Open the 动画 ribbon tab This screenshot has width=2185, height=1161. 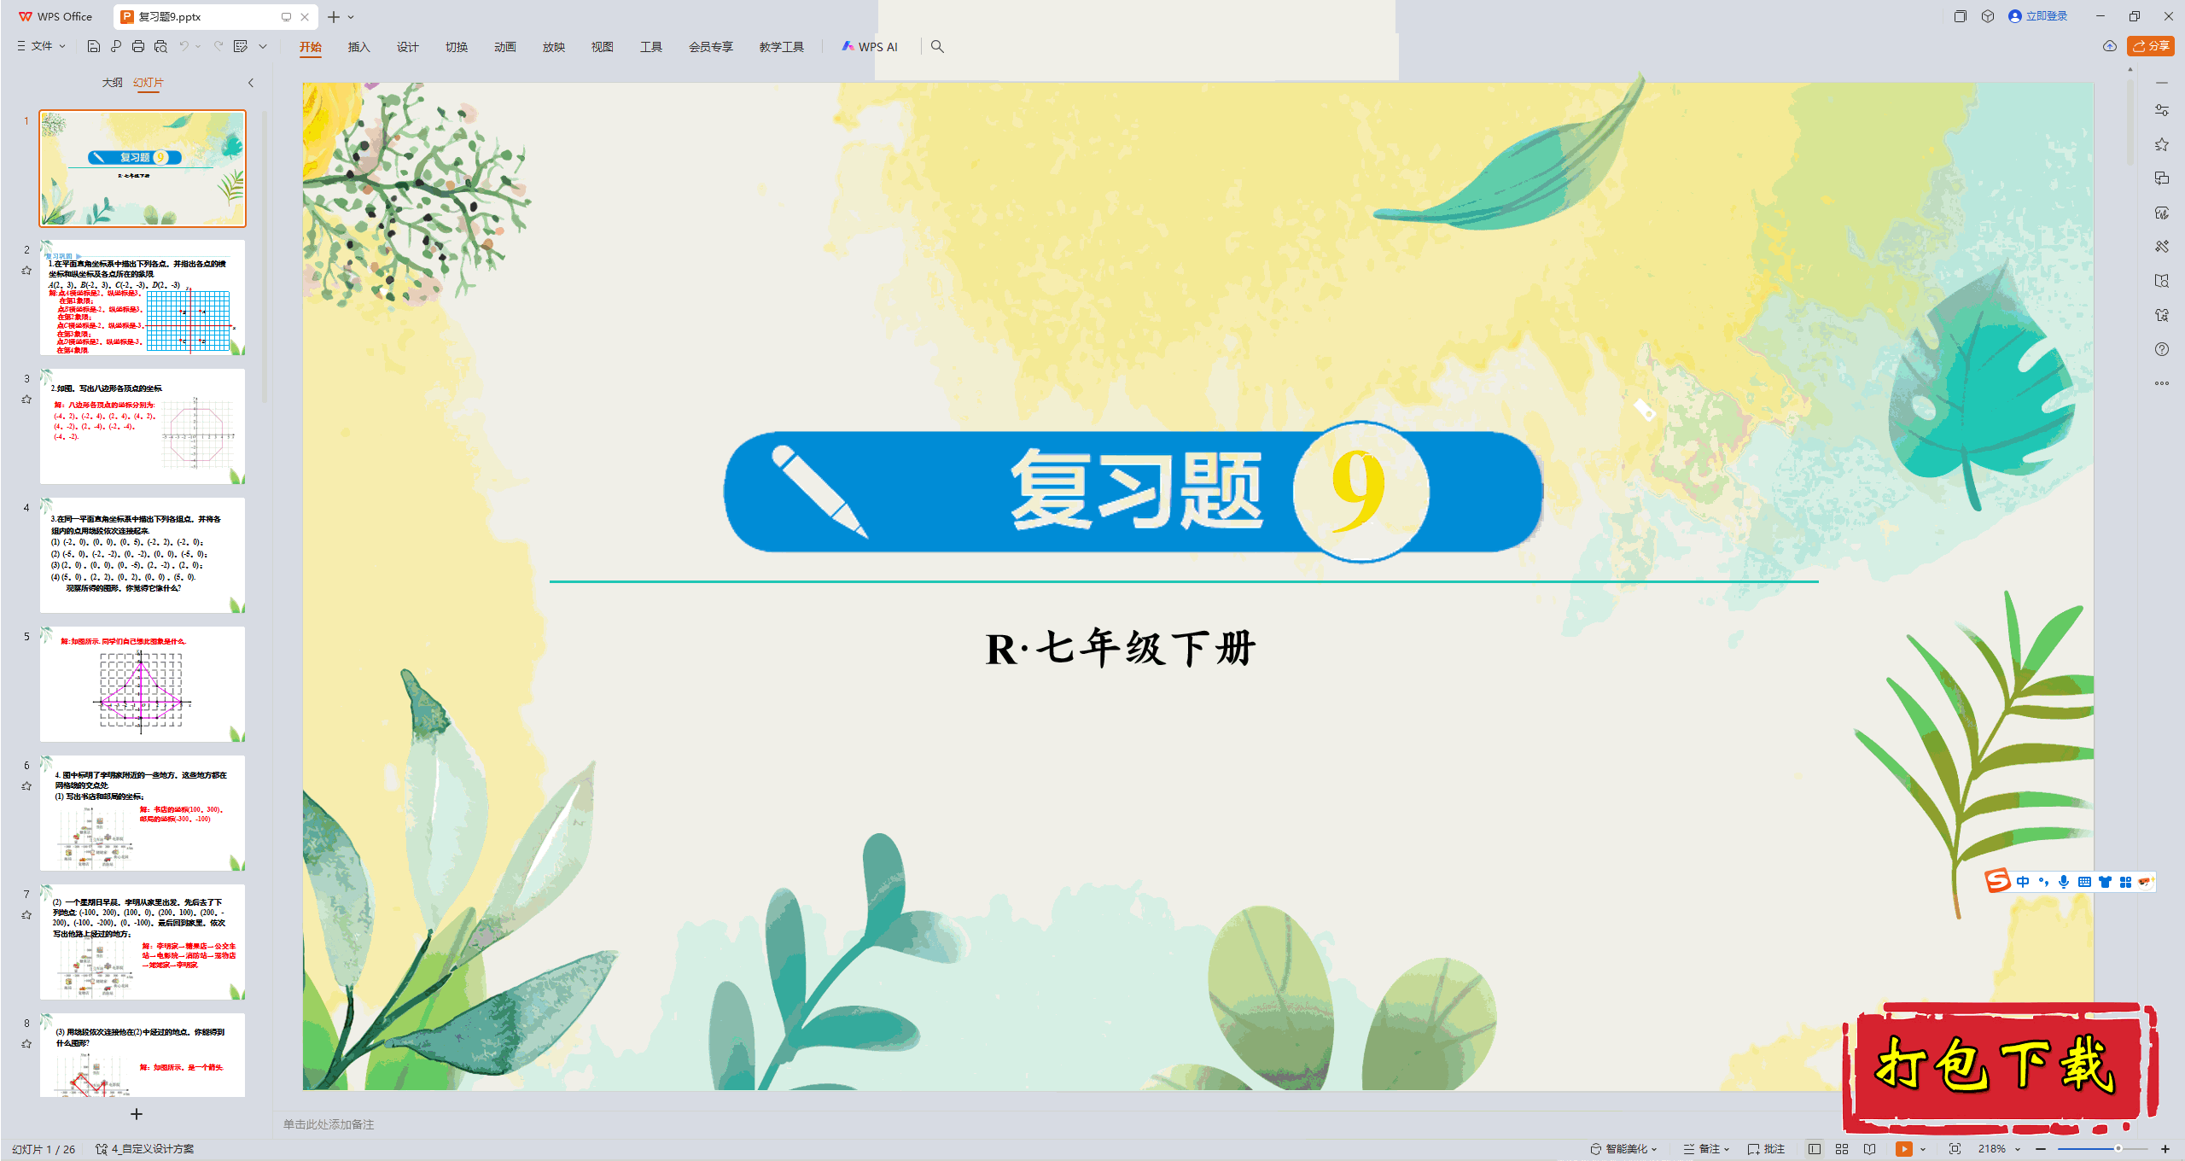[505, 47]
